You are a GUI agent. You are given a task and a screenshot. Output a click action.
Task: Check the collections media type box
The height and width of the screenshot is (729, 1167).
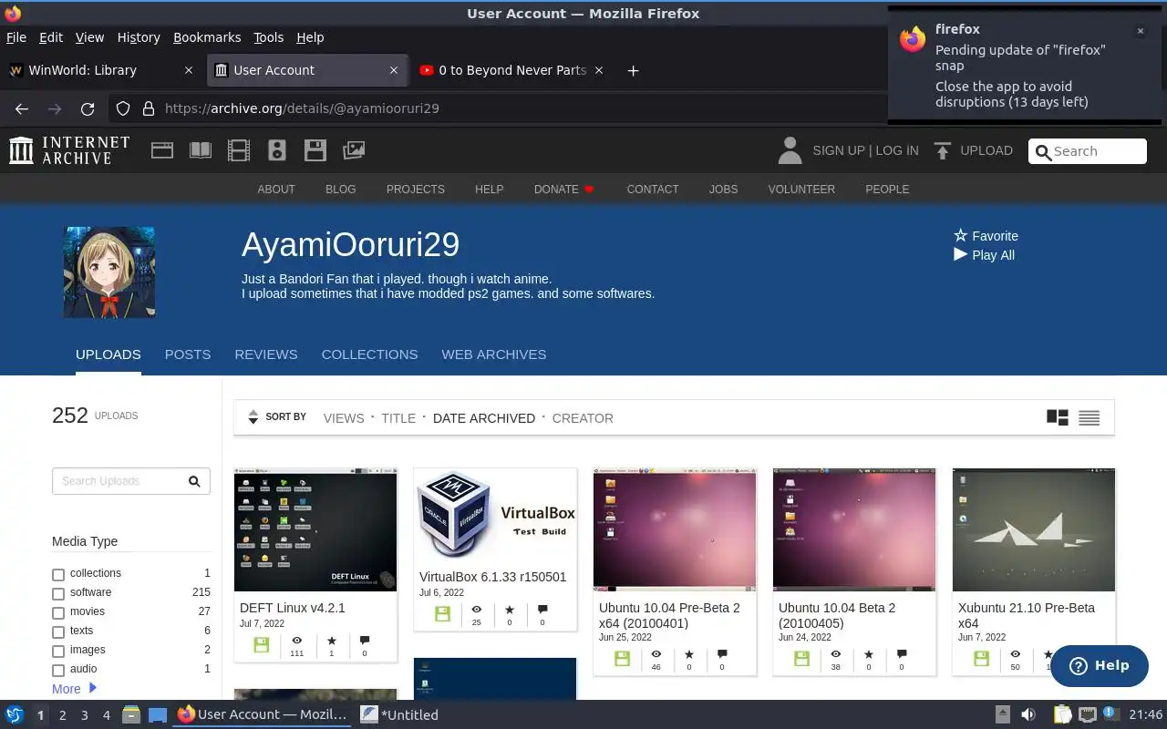(58, 574)
